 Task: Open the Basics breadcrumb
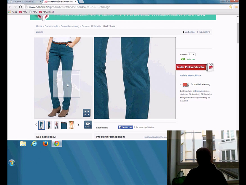85,26
